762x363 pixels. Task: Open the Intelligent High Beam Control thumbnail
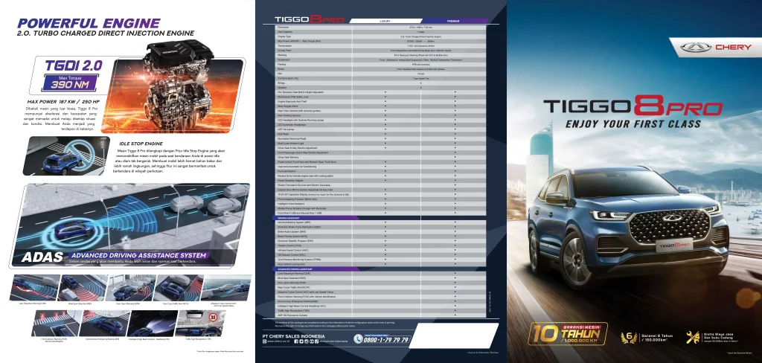click(x=153, y=324)
